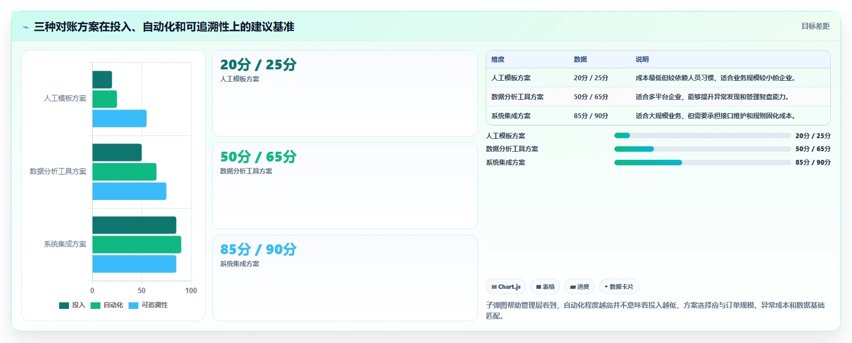Screen dimensions: 852x343
Task: Click the 20分 / 25分 table cell
Action: click(x=591, y=78)
